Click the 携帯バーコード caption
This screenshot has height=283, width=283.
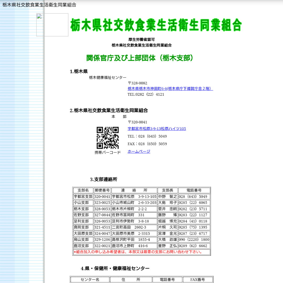[x=107, y=153]
